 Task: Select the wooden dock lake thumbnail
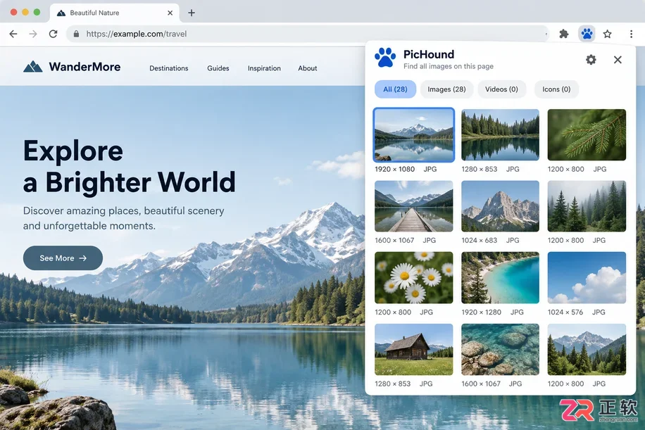pyautogui.click(x=414, y=206)
